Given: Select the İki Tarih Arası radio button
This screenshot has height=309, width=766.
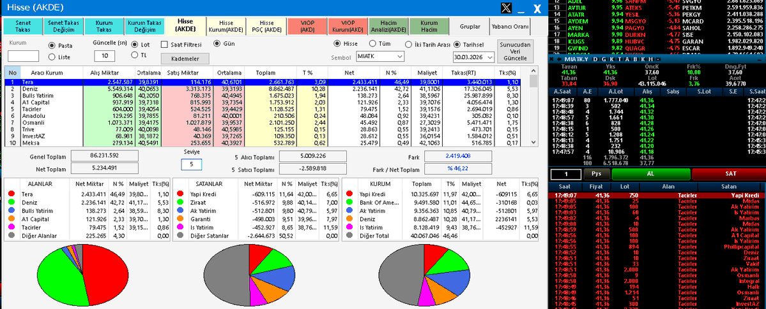Looking at the screenshot, I should coord(409,45).
